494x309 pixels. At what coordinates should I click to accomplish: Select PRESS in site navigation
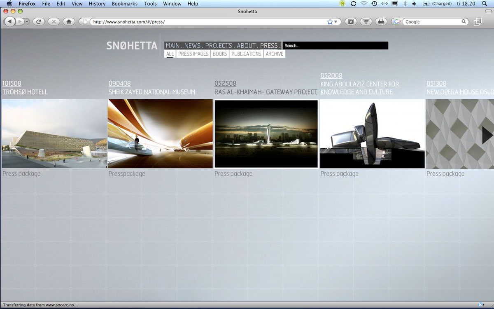(x=269, y=46)
